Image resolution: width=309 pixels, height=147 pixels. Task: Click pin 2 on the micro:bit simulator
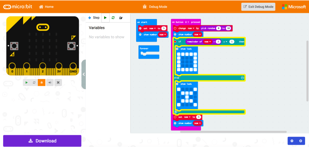click(43, 69)
